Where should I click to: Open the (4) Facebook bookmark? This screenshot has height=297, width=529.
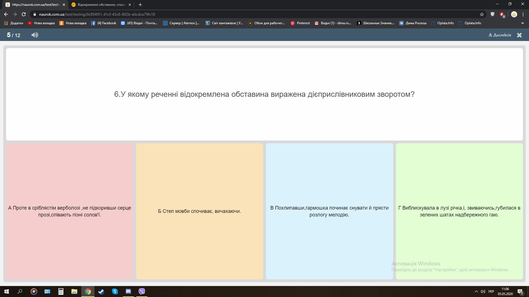tap(104, 23)
